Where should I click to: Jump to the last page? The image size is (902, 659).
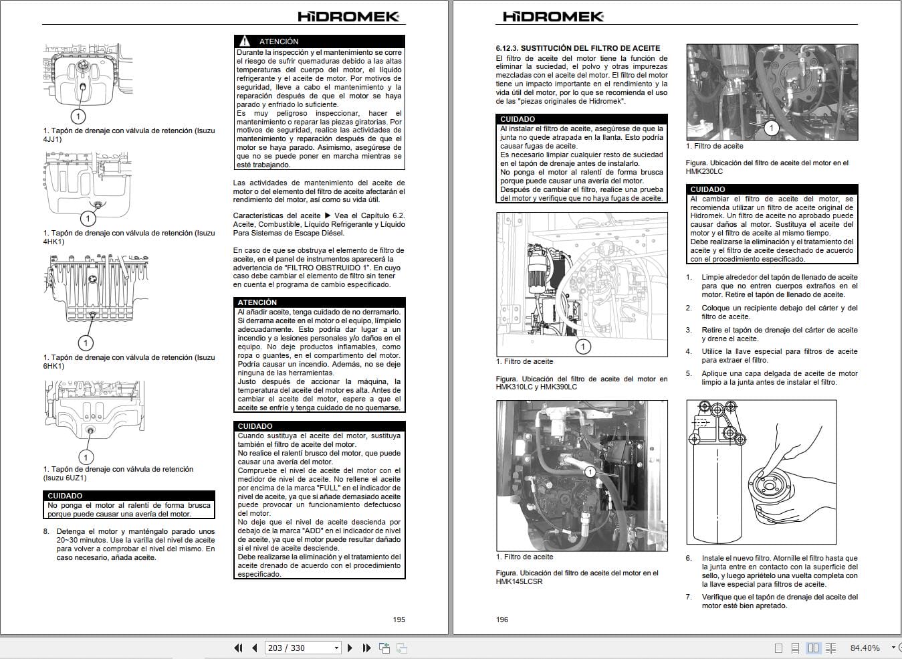tap(366, 648)
